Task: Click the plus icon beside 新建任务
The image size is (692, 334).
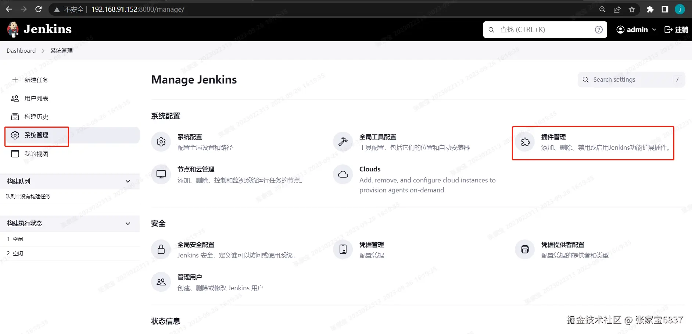Action: tap(15, 80)
